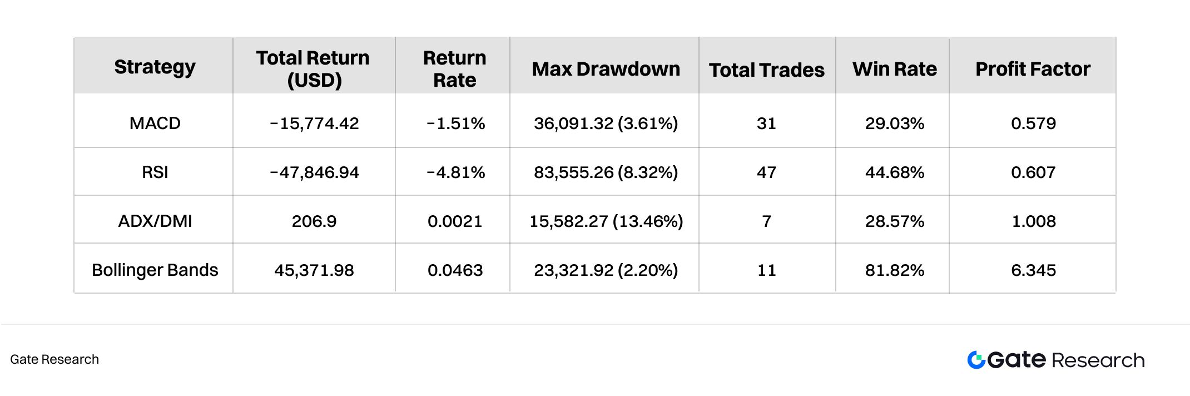Image resolution: width=1190 pixels, height=396 pixels.
Task: Select the Bollinger Bands strategy cell
Action: [x=155, y=270]
